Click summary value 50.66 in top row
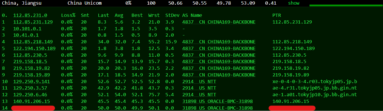383x111 pixels. 176,3
